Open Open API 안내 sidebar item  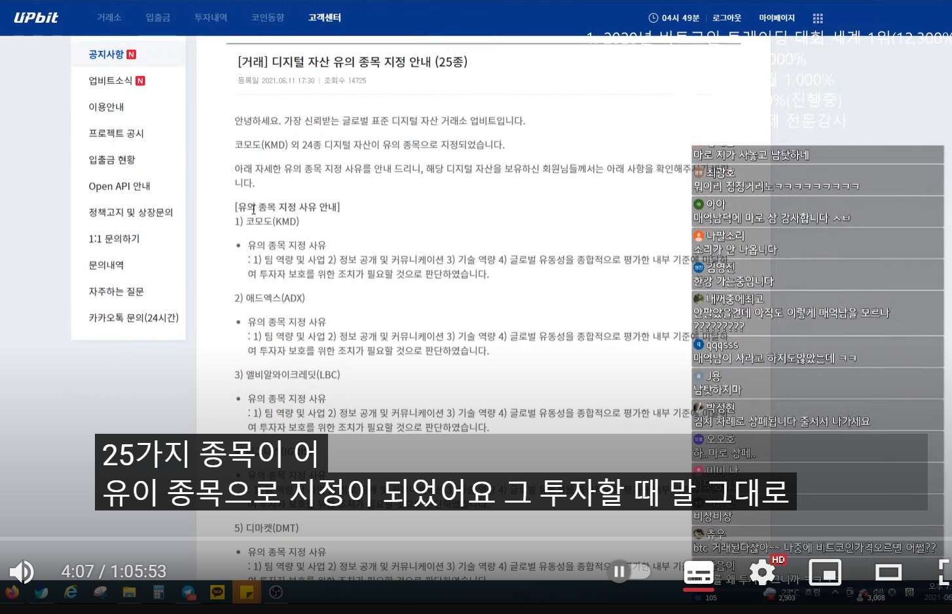click(x=119, y=186)
